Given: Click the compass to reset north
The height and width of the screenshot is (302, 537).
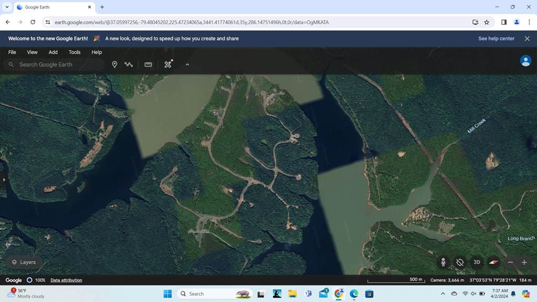Looking at the screenshot, I should pyautogui.click(x=493, y=262).
